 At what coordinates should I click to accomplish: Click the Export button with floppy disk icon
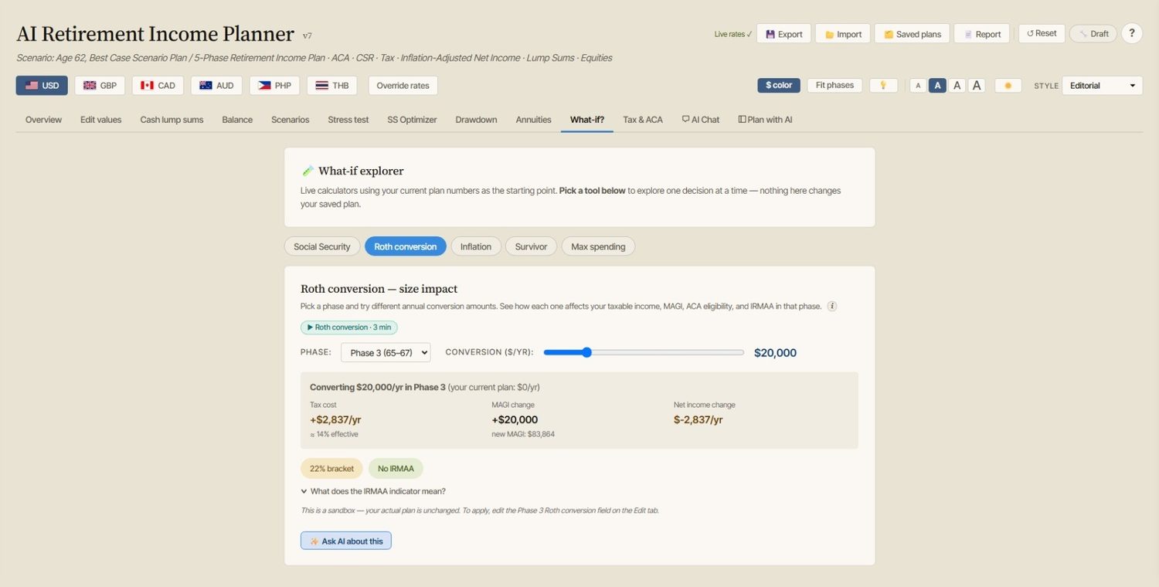pos(783,34)
